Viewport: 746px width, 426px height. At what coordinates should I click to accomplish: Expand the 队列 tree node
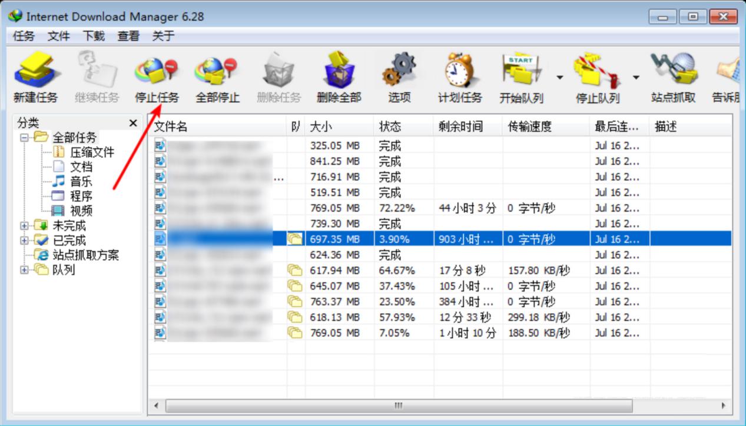pyautogui.click(x=24, y=269)
